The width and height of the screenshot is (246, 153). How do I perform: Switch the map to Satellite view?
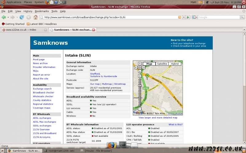[162, 64]
